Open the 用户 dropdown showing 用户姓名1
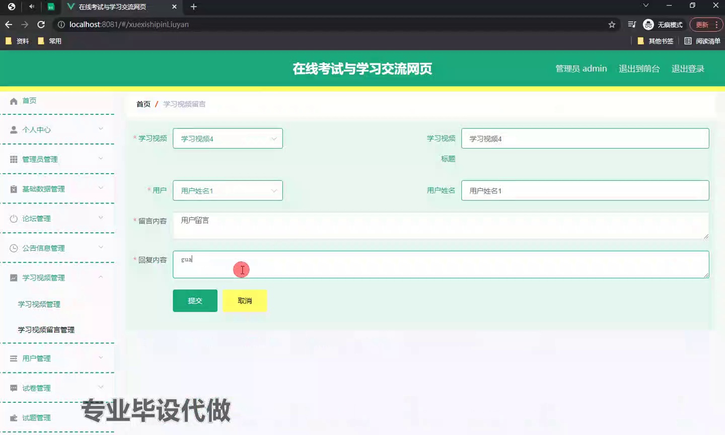 click(x=228, y=190)
